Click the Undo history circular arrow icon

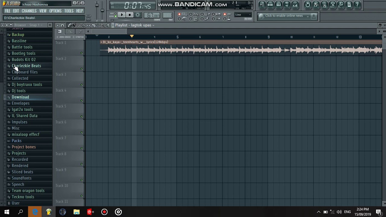click(x=308, y=5)
